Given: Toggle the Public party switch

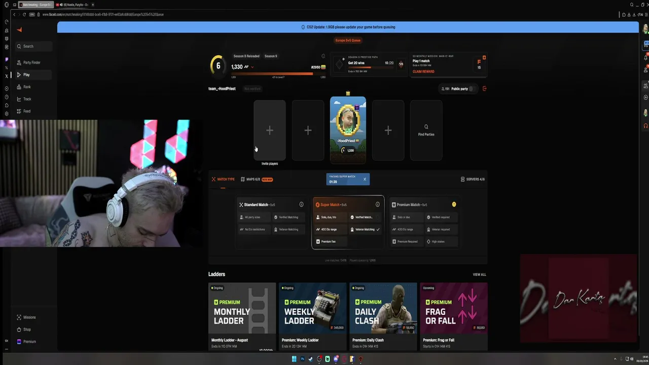Looking at the screenshot, I should (472, 89).
